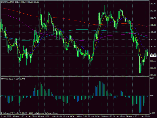Image resolution: width=157 pixels, height=118 pixels.
Task: Click the 0.623 MACD scale label
Action: click(x=152, y=78)
